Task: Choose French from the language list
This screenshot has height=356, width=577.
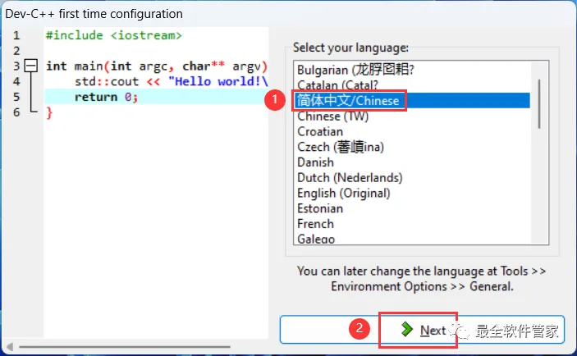Action: (412, 224)
